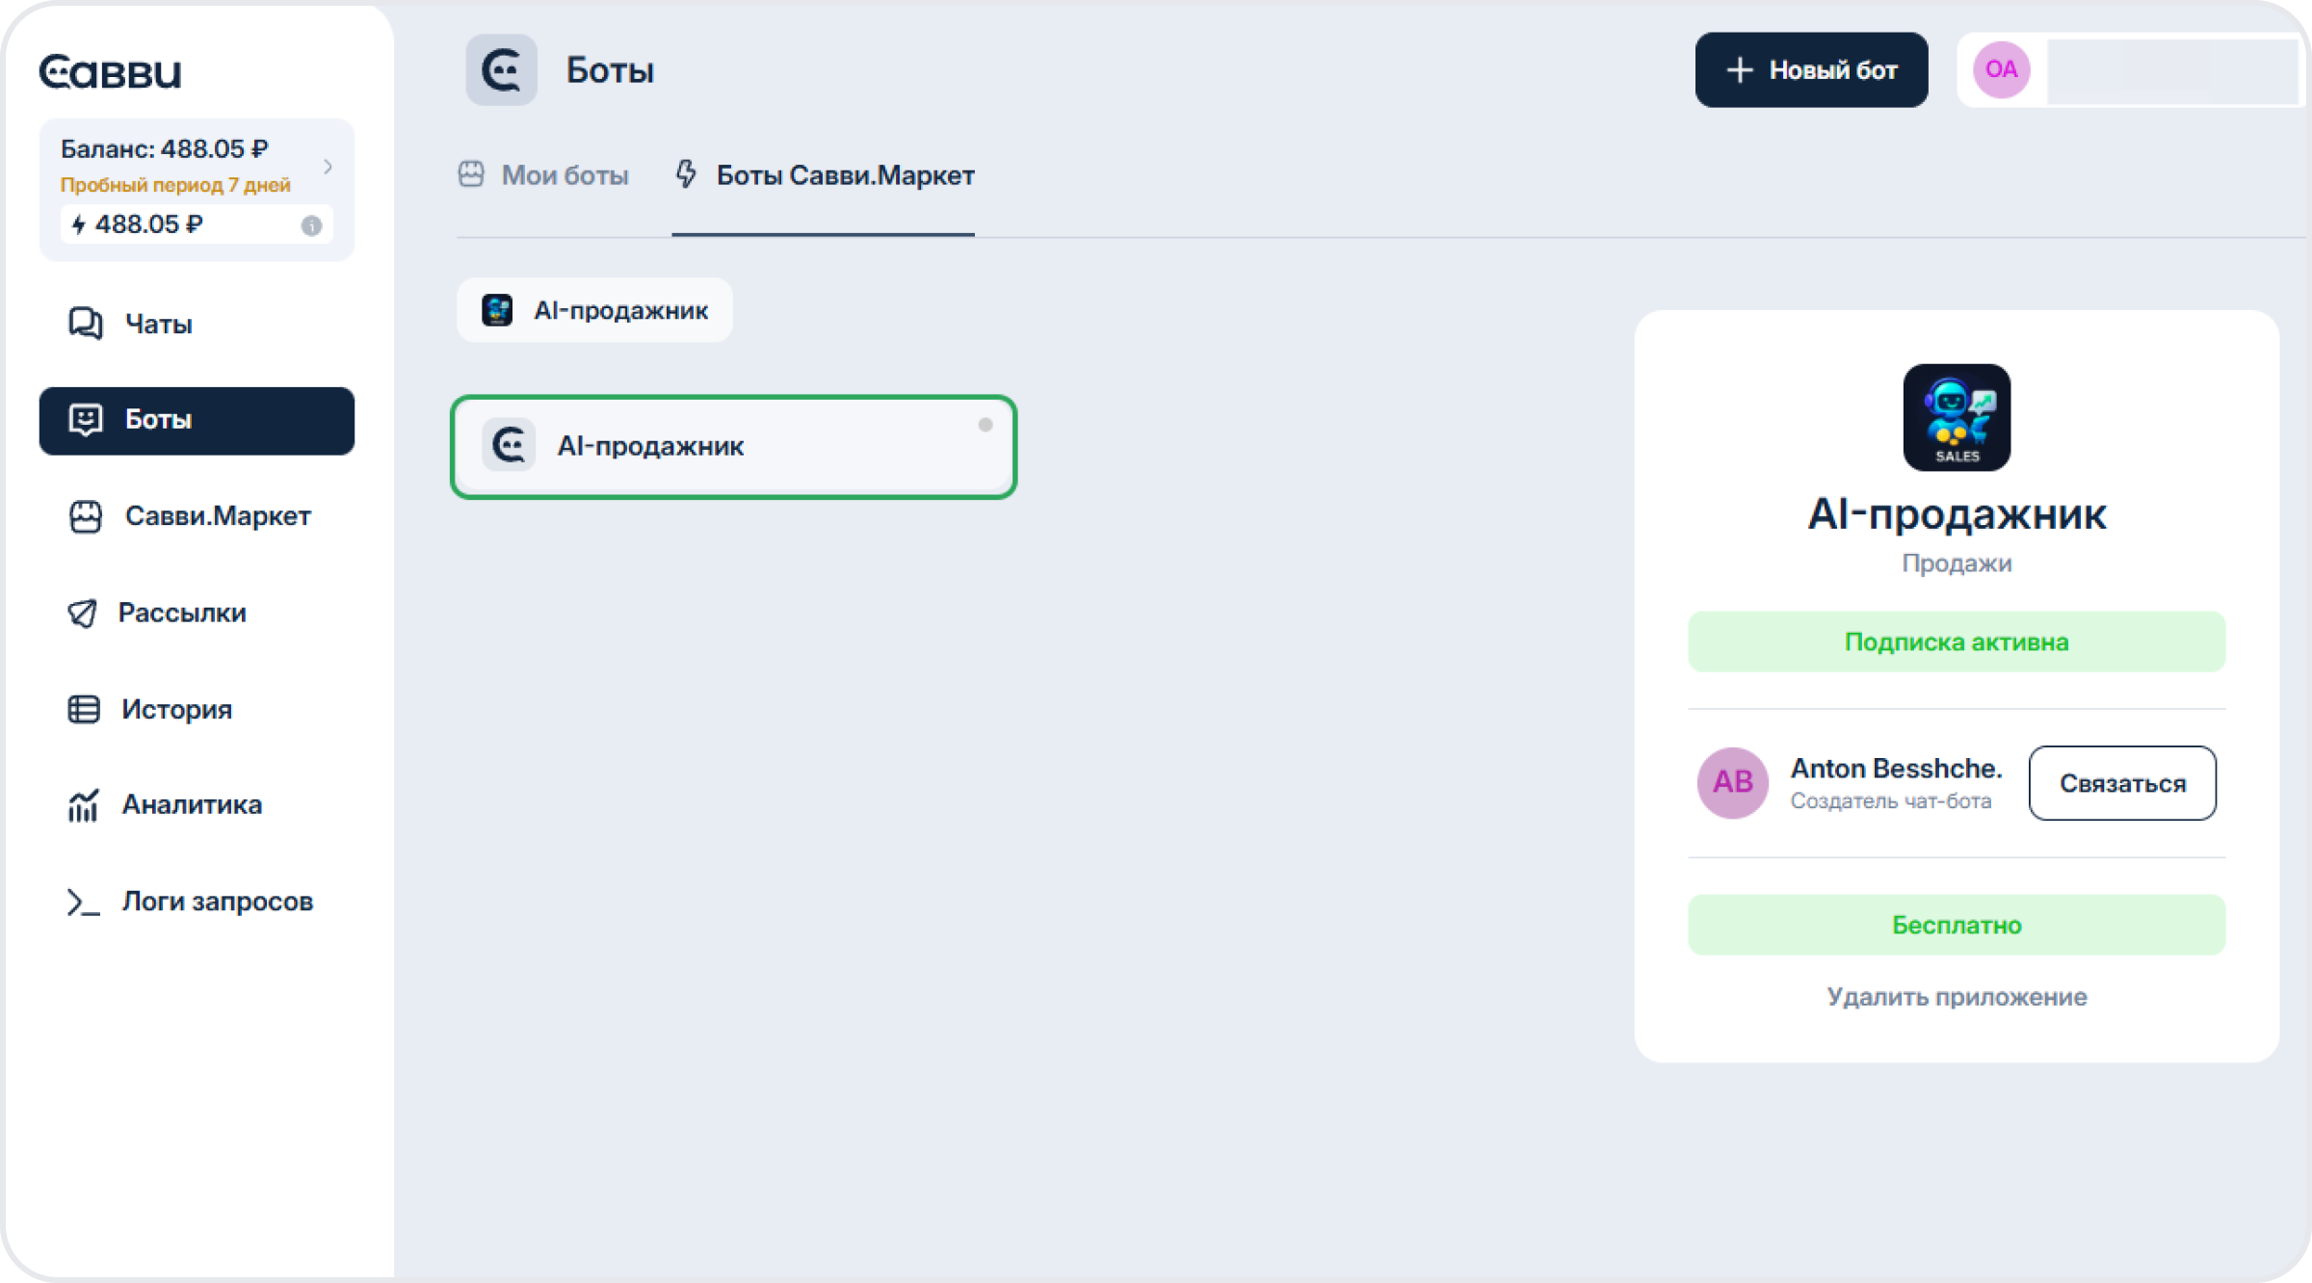
Task: Click Удалить приложение link
Action: [1956, 997]
